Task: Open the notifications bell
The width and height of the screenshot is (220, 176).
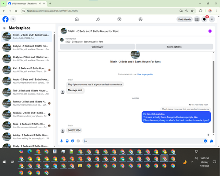Action: point(204,19)
